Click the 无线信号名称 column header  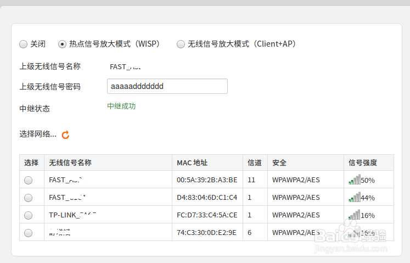pyautogui.click(x=70, y=163)
